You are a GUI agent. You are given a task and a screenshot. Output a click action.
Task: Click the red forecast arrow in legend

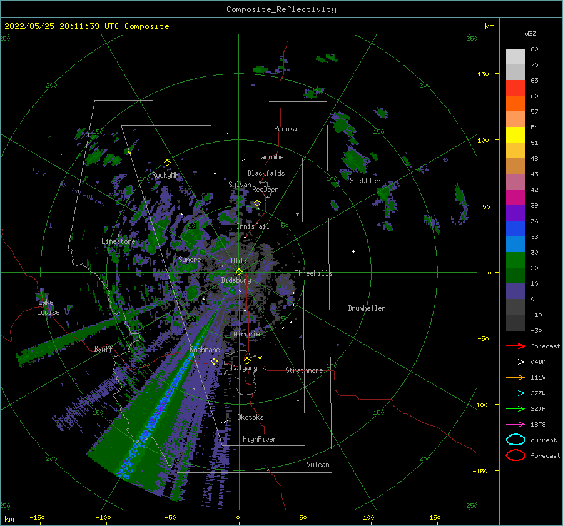[515, 346]
